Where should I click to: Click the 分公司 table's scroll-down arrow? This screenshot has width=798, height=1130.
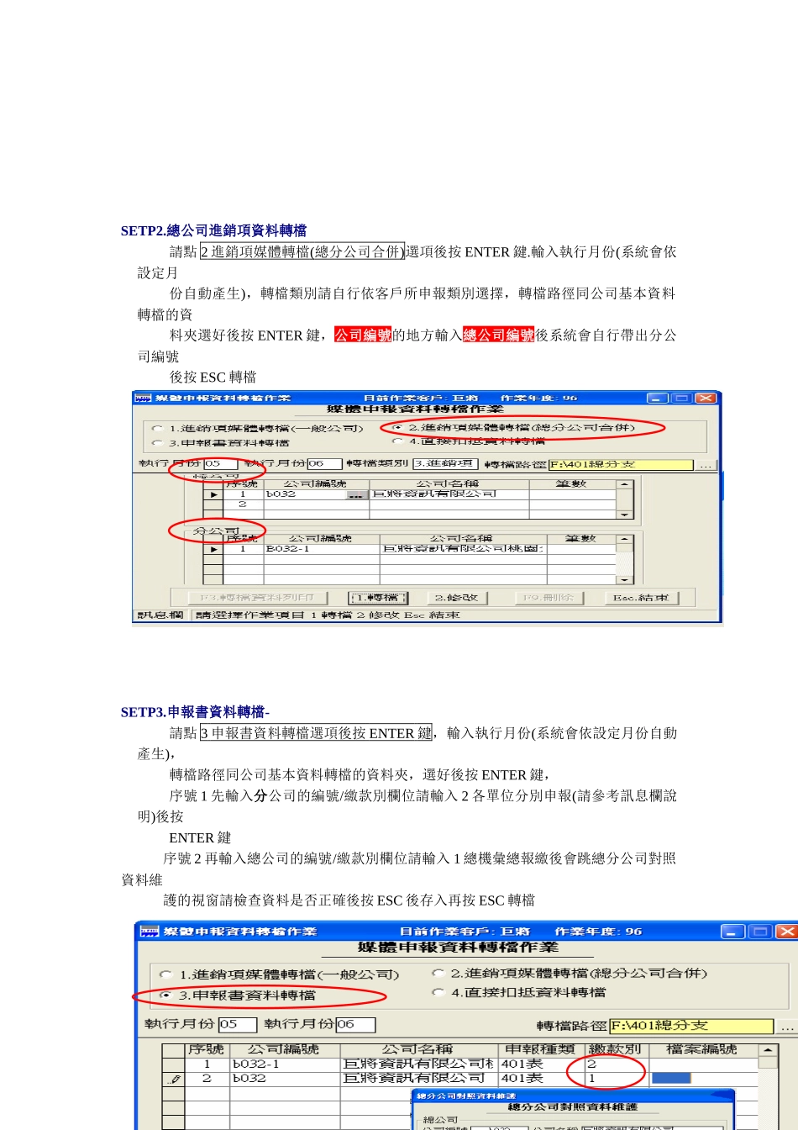click(x=624, y=579)
